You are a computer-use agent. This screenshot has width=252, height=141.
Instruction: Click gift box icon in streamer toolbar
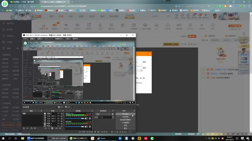pyautogui.click(x=123, y=25)
